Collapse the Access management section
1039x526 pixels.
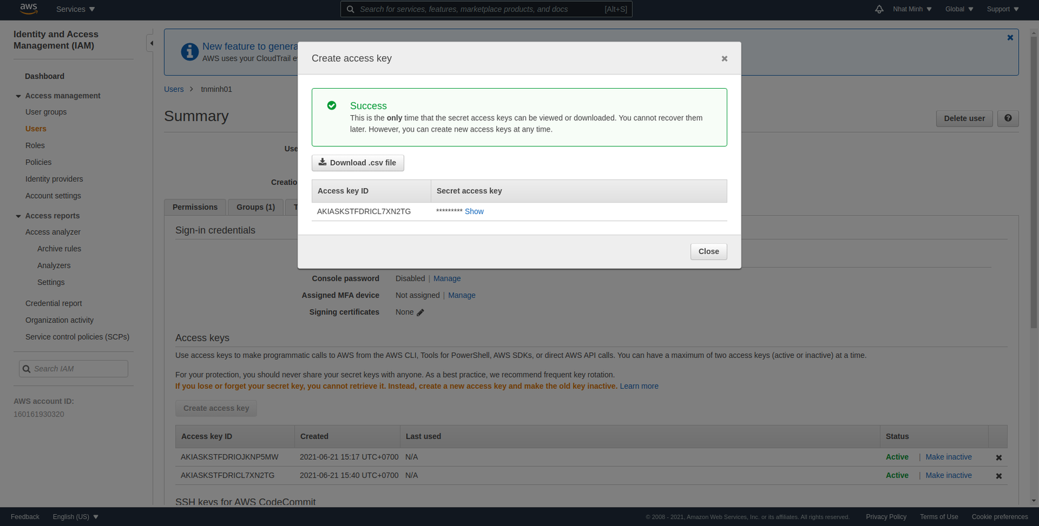[x=18, y=96]
